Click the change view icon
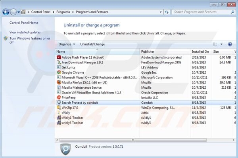 click(x=215, y=44)
